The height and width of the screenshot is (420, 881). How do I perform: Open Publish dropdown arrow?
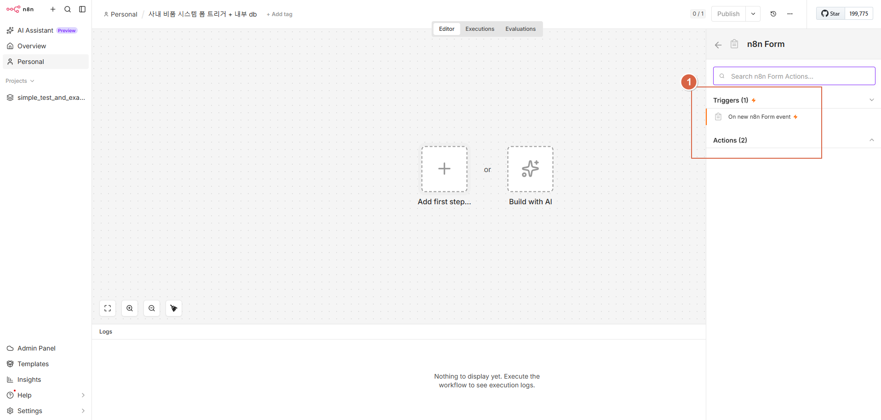point(753,14)
